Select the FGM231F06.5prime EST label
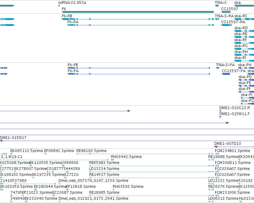The height and width of the screenshot is (203, 254). pos(232,193)
